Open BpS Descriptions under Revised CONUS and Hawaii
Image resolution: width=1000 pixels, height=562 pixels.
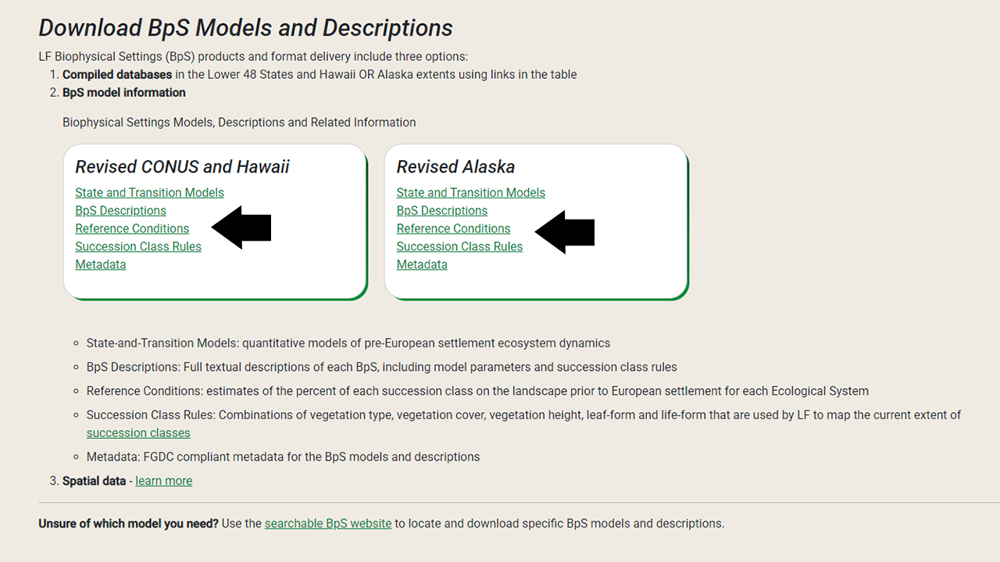[120, 210]
